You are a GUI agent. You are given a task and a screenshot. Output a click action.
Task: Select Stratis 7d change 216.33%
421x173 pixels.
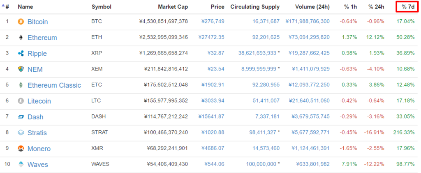pyautogui.click(x=404, y=132)
